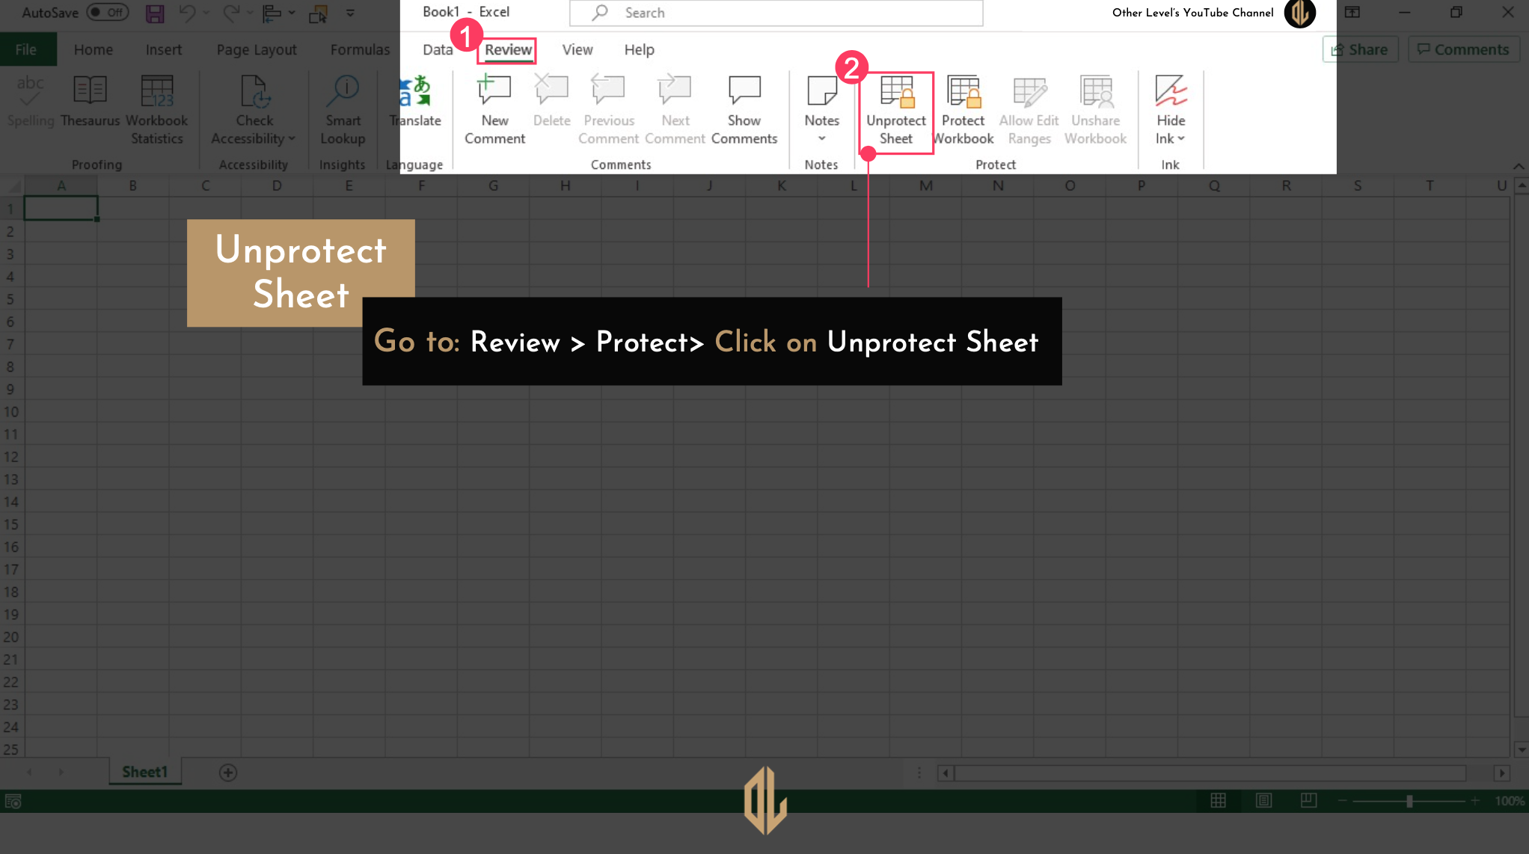Click the Save icon in title bar
Screen dimensions: 1529x854
[155, 13]
